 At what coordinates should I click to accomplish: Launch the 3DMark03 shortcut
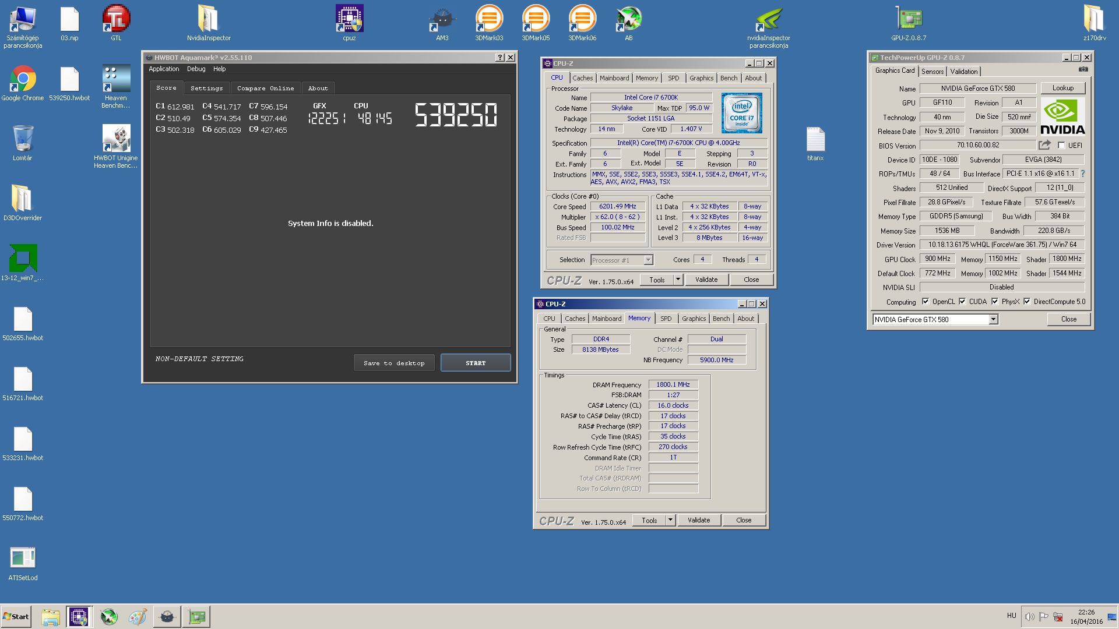489,23
